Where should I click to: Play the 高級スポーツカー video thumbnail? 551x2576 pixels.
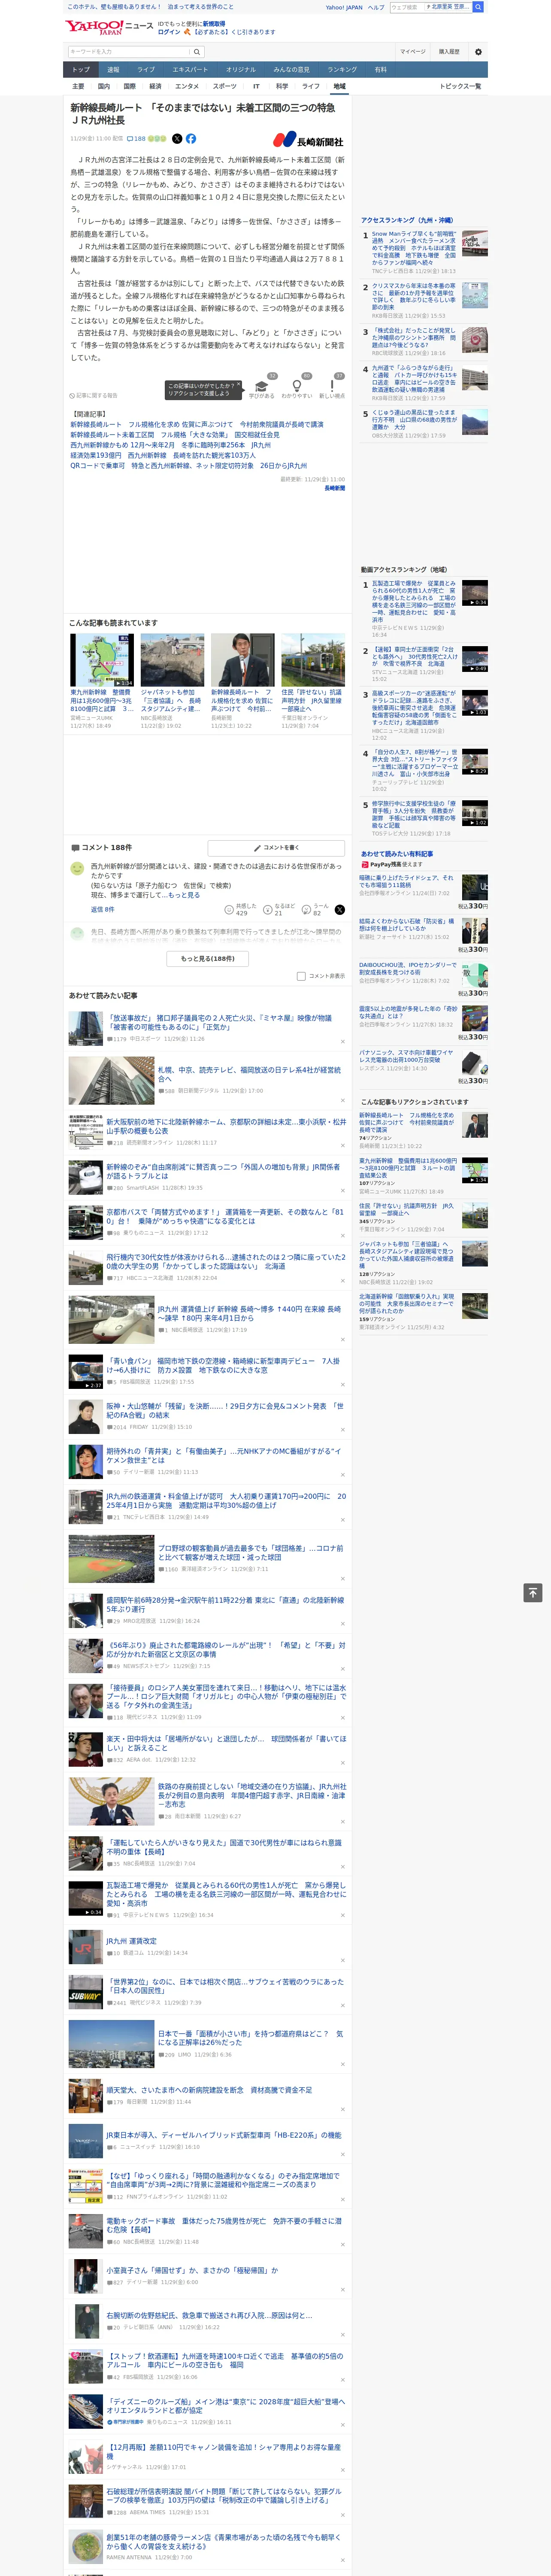tap(475, 703)
